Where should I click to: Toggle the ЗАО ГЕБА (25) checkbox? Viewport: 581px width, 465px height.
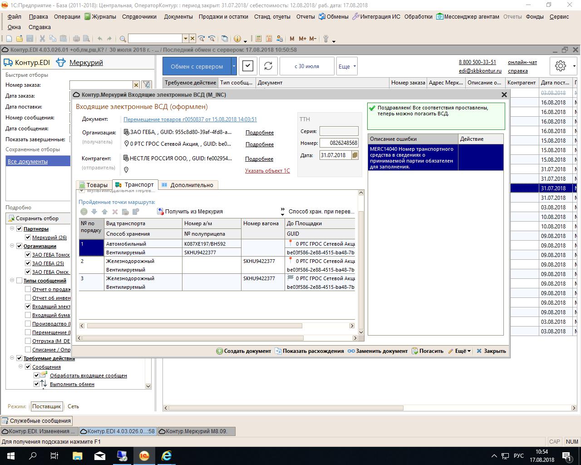click(28, 263)
